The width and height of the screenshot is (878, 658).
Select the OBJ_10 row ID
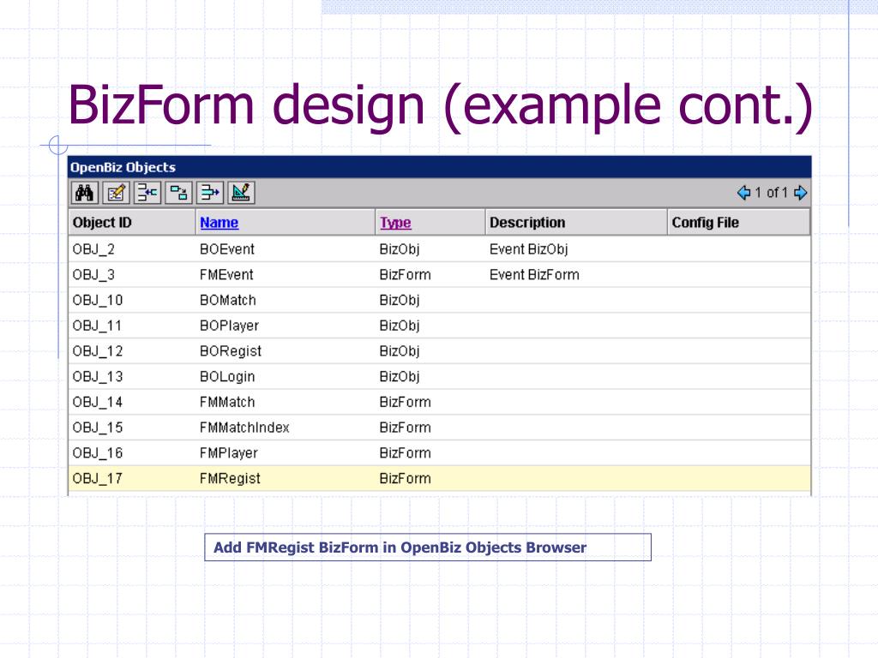coord(98,300)
